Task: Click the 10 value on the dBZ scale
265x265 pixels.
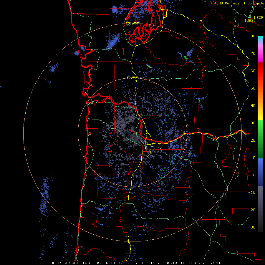Action: (253, 158)
